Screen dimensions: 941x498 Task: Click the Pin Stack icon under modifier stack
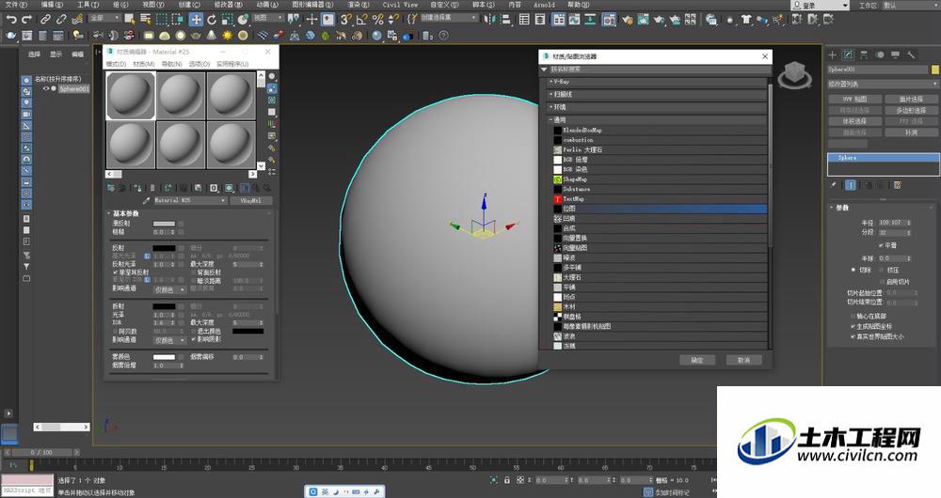(834, 185)
